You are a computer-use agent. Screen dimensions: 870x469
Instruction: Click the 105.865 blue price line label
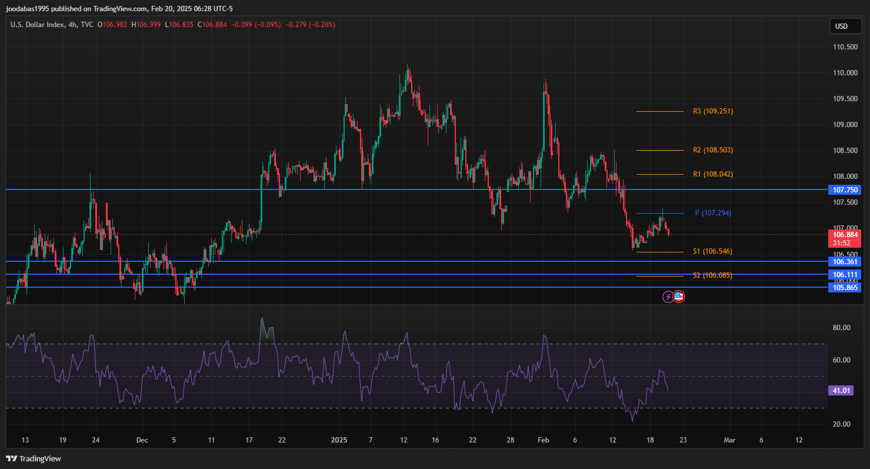point(844,287)
